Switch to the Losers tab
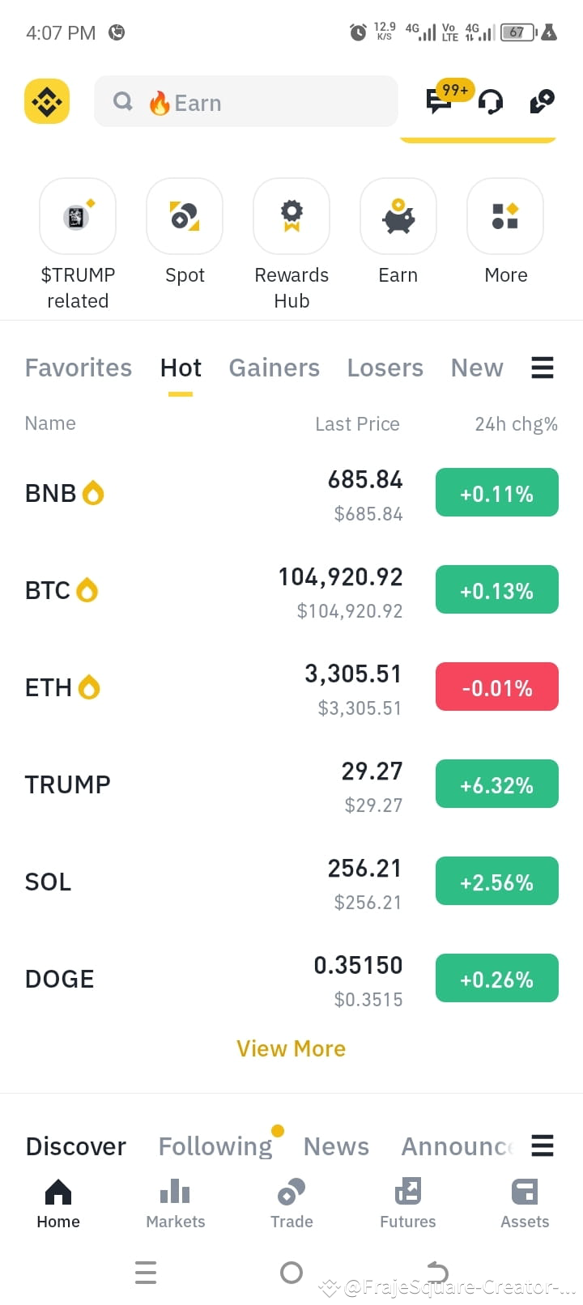583x1305 pixels. (x=385, y=368)
